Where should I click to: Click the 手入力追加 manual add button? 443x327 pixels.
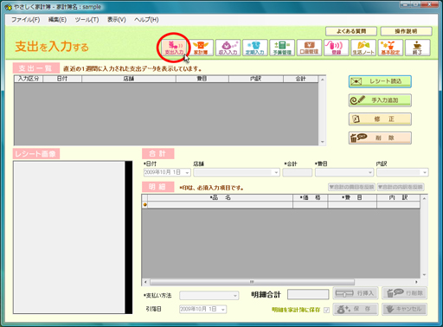380,100
